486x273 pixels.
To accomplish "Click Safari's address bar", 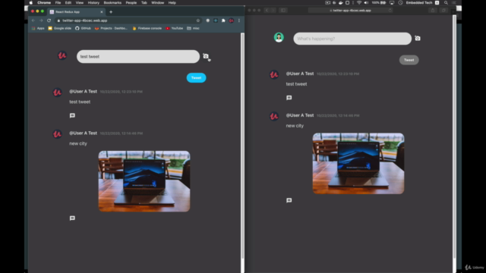I will click(351, 10).
